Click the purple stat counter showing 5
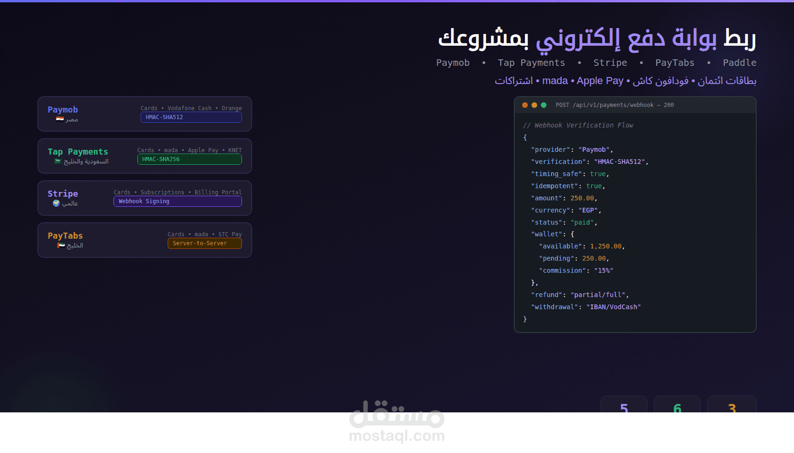The width and height of the screenshot is (794, 453). 624,409
